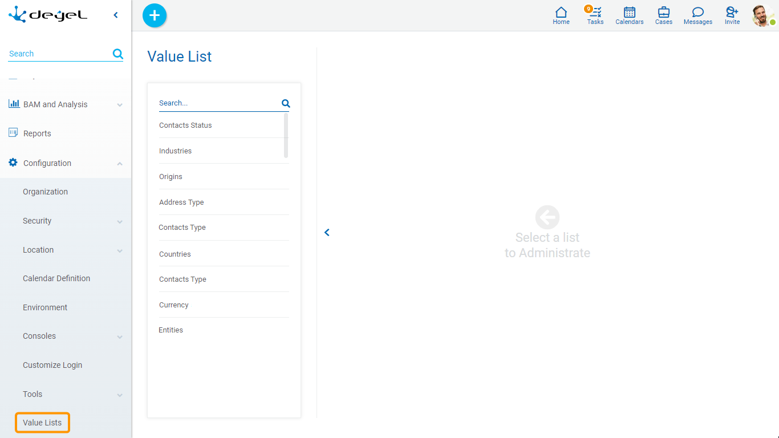Image resolution: width=779 pixels, height=438 pixels.
Task: Open Reports from the sidebar
Action: (37, 133)
